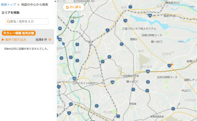The width and height of the screenshot is (197, 121).
Task: Click the route 60 shield marker
Action: 71,104
